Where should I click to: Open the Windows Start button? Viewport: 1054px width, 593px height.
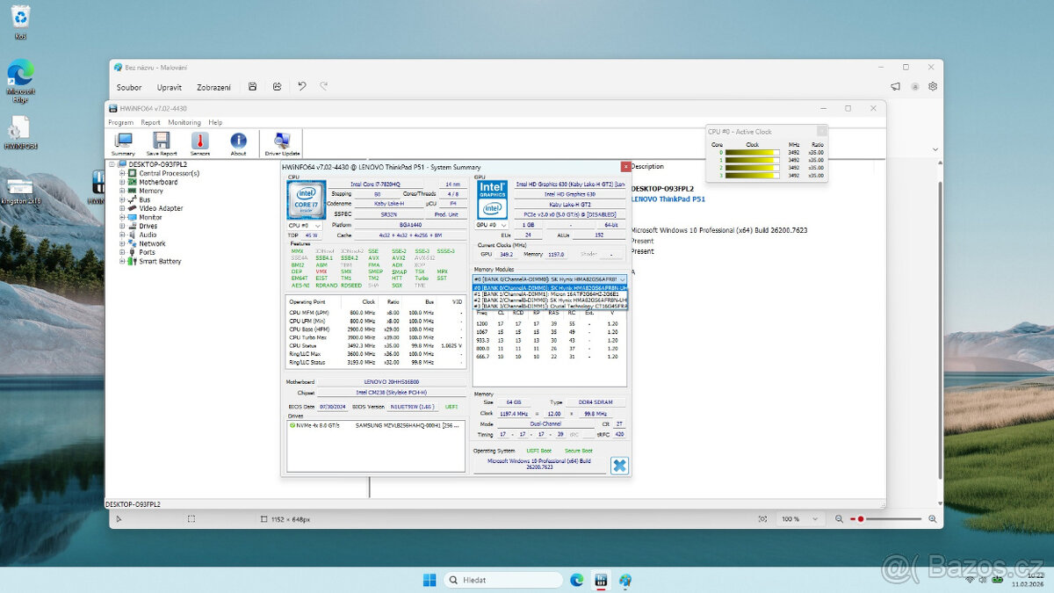pyautogui.click(x=430, y=580)
